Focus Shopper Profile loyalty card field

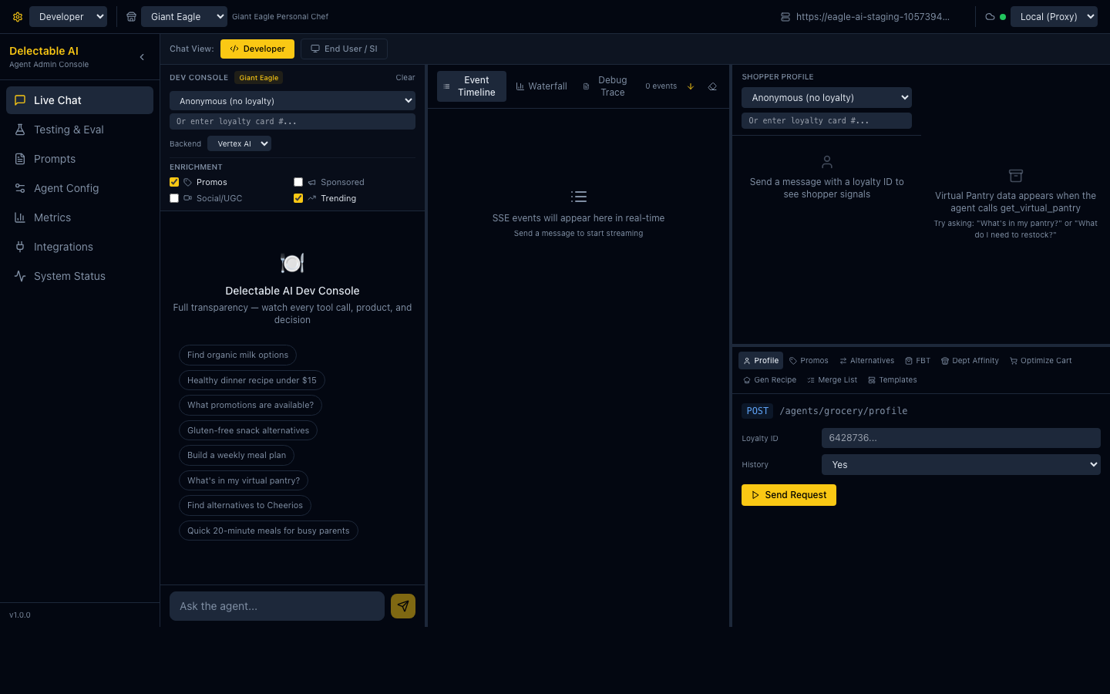pyautogui.click(x=826, y=121)
